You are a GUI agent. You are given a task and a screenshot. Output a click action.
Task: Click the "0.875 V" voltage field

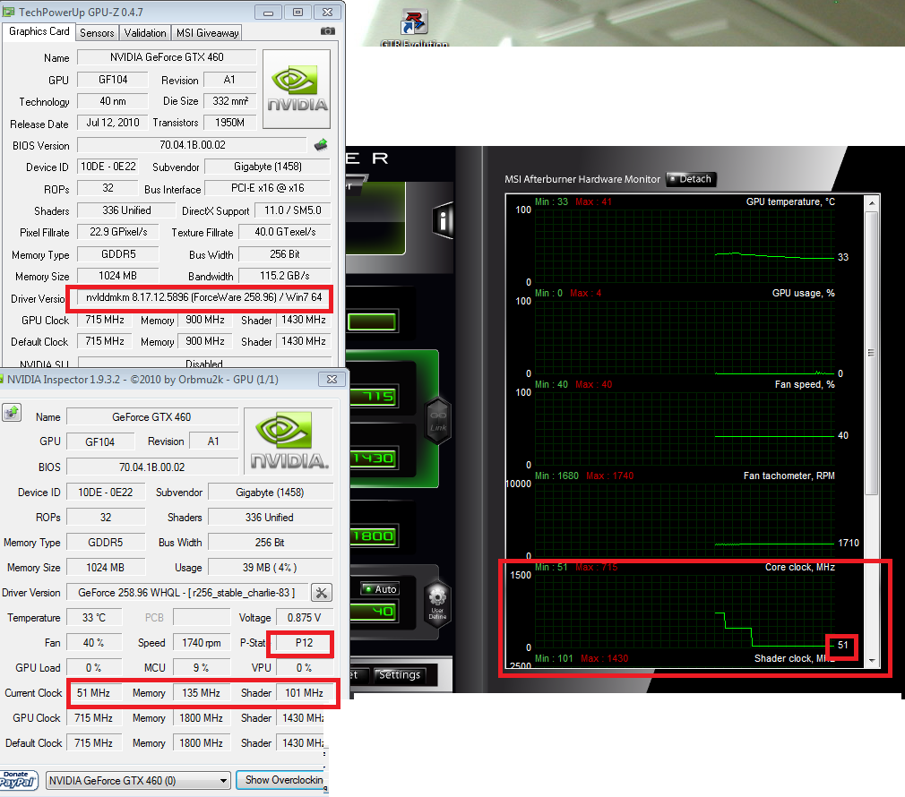pyautogui.click(x=304, y=618)
